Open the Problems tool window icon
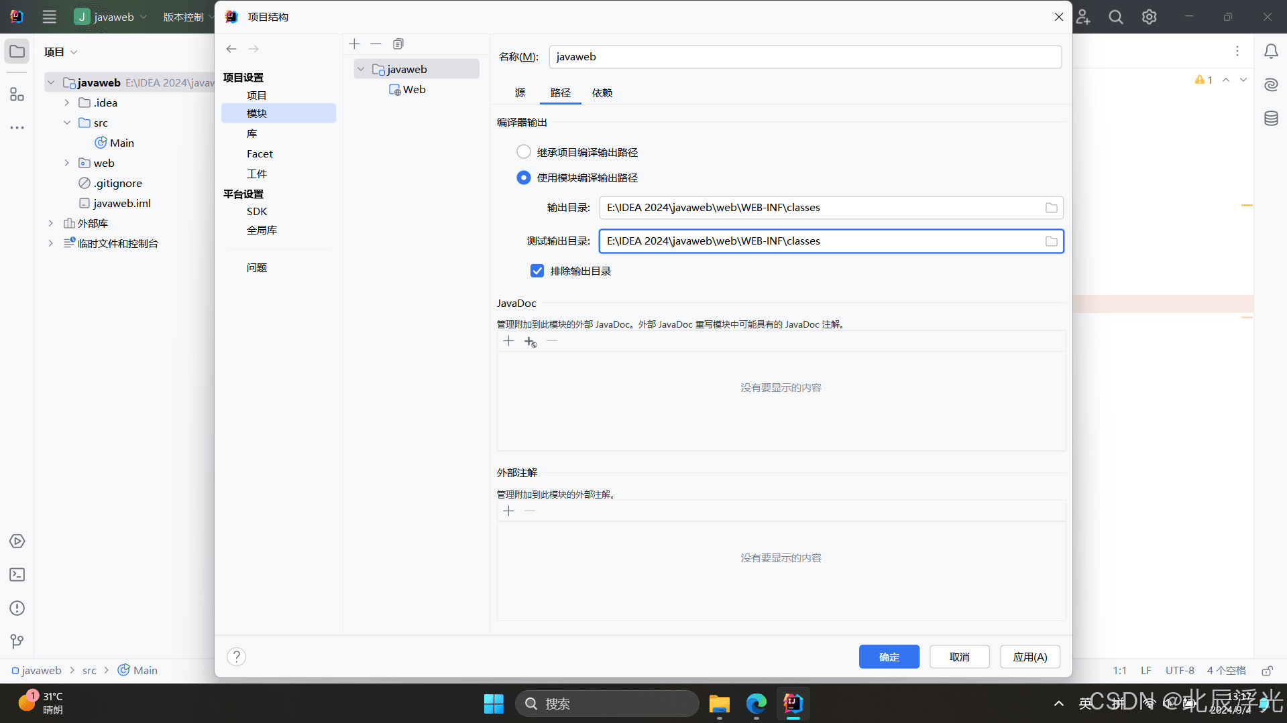Screen dimensions: 1287x723 click(x=17, y=608)
